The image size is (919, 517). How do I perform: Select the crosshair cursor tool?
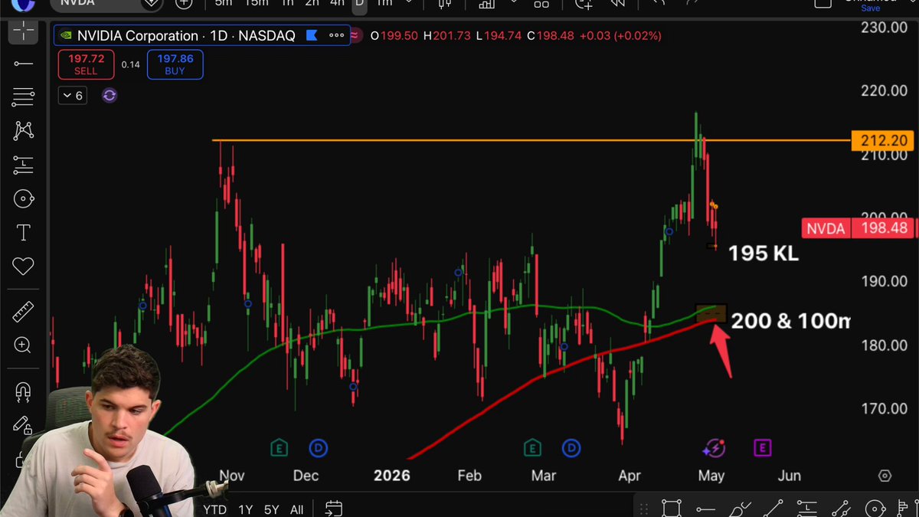23,31
